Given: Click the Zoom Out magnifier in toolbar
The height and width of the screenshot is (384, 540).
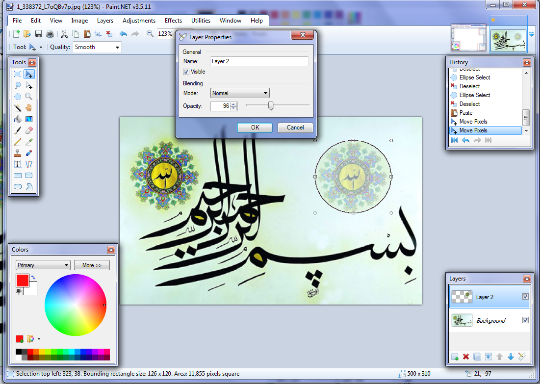Looking at the screenshot, I should 150,34.
